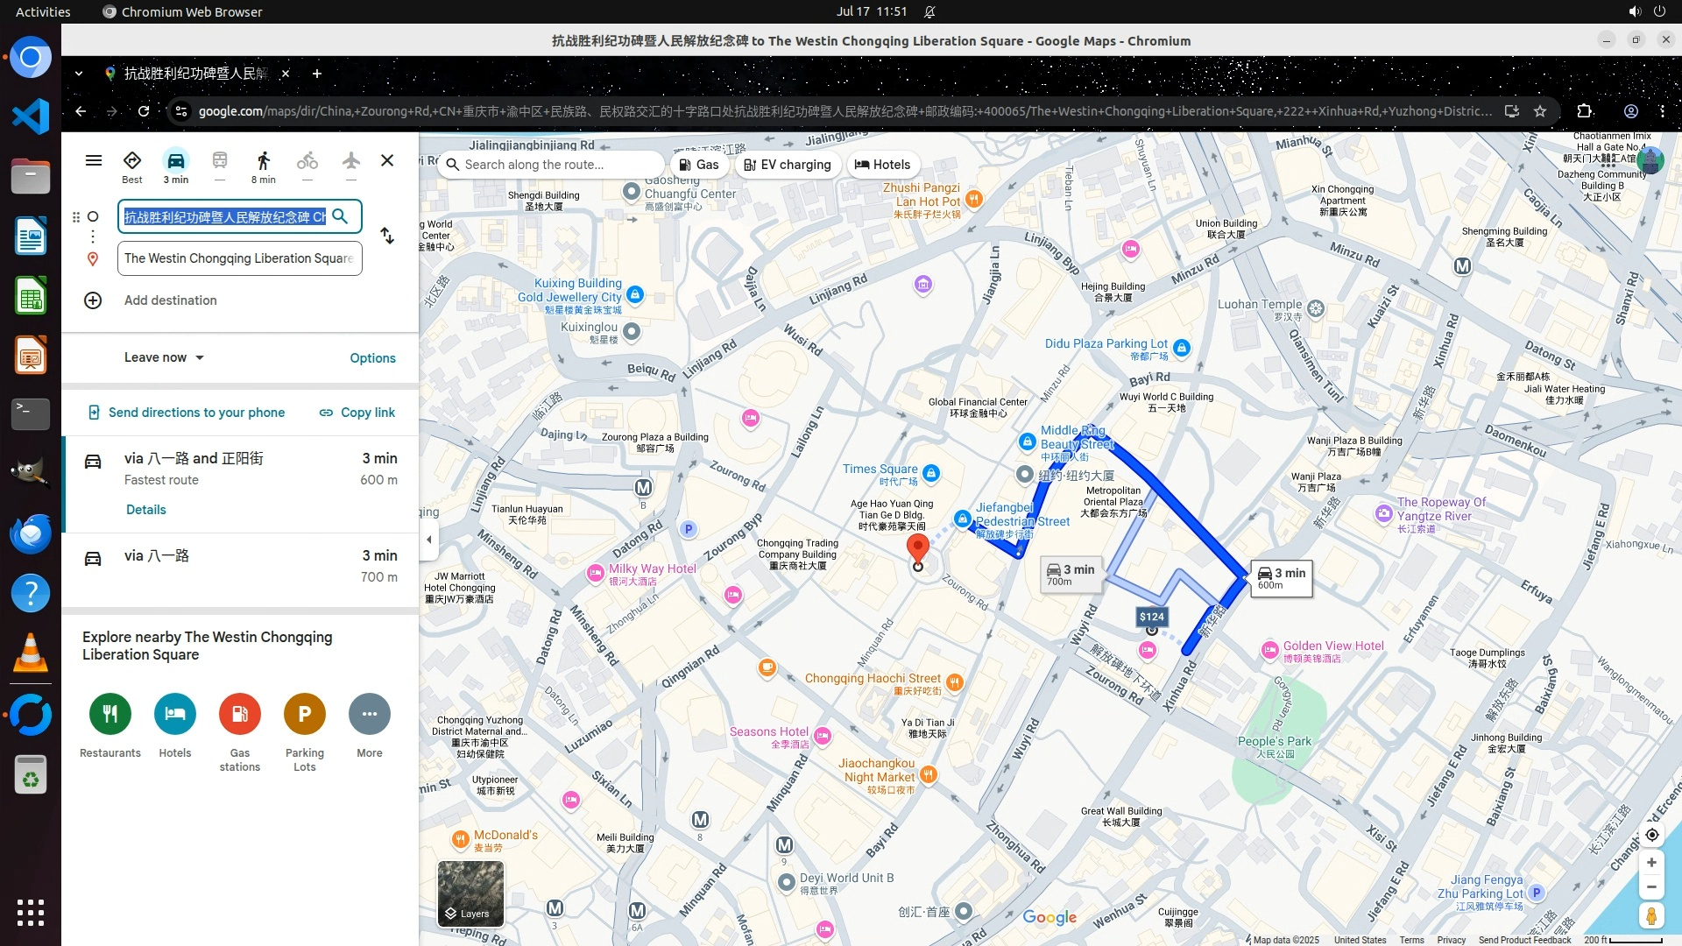Collapse the side panel arrow

tap(428, 540)
